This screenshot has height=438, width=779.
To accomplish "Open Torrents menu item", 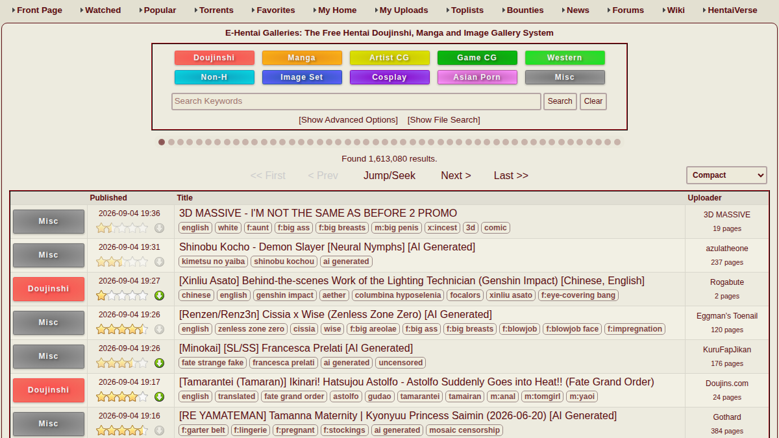I will [x=216, y=10].
